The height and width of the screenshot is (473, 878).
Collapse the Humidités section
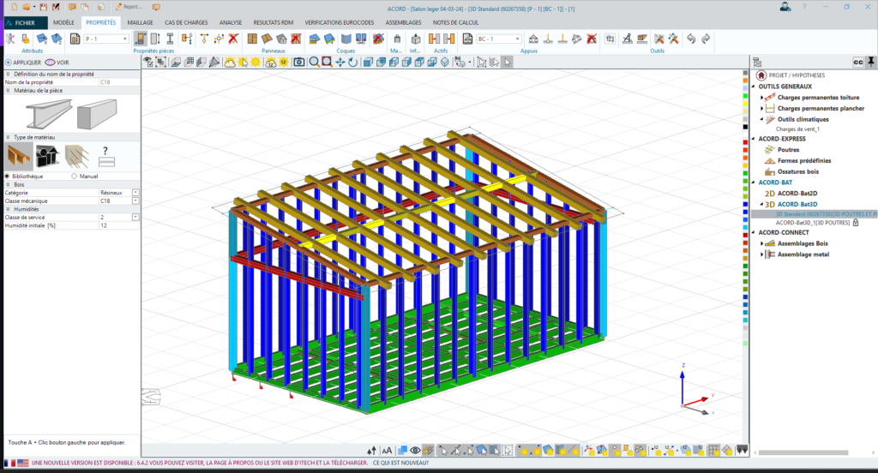pos(8,209)
